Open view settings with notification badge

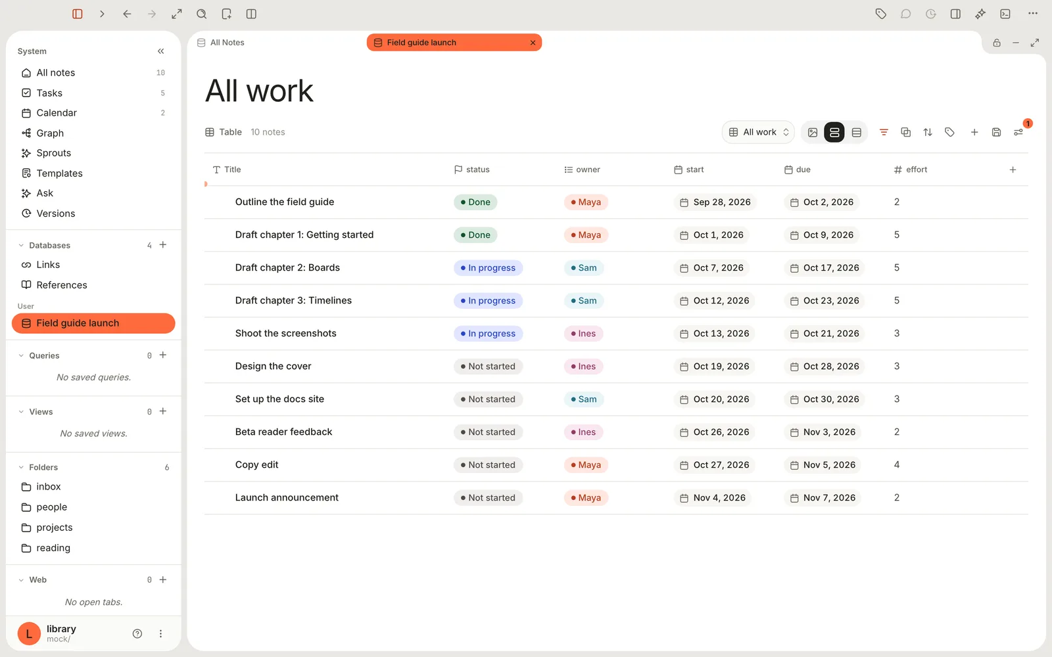(x=1018, y=132)
